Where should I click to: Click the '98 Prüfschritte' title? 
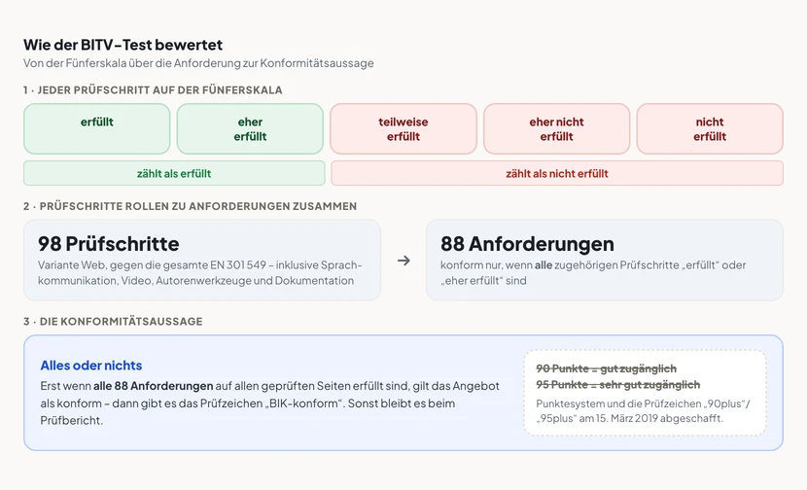109,243
